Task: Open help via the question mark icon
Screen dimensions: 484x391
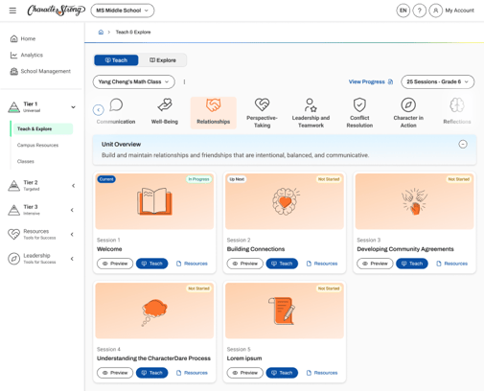Action: (x=420, y=11)
